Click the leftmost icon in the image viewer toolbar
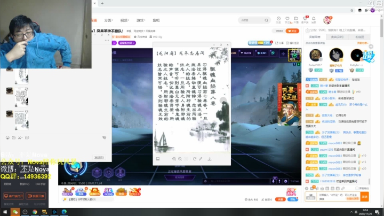Image resolution: width=384 pixels, height=216 pixels. (158, 159)
